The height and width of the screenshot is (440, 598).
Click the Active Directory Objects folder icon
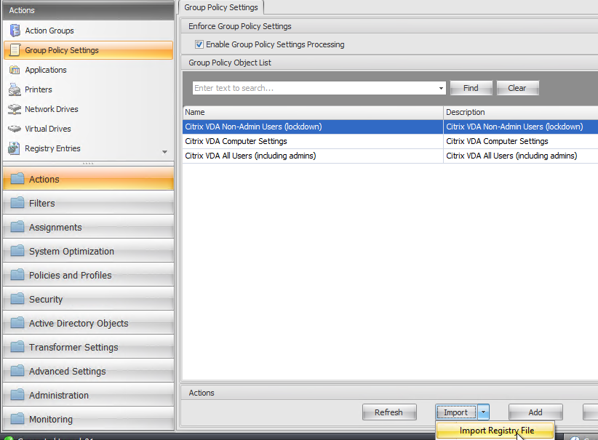(17, 323)
